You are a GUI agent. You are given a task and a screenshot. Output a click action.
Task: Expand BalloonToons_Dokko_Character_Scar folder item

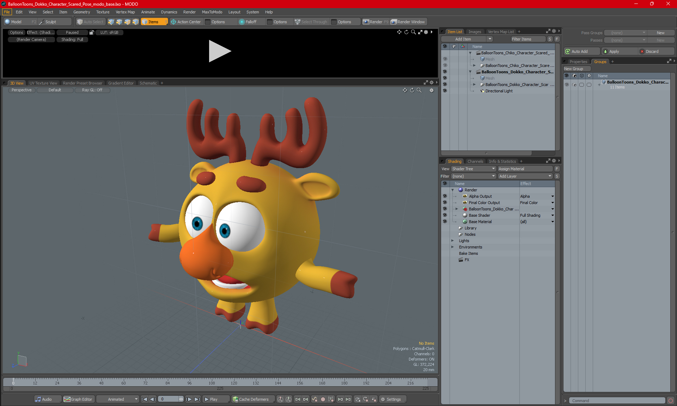[475, 85]
